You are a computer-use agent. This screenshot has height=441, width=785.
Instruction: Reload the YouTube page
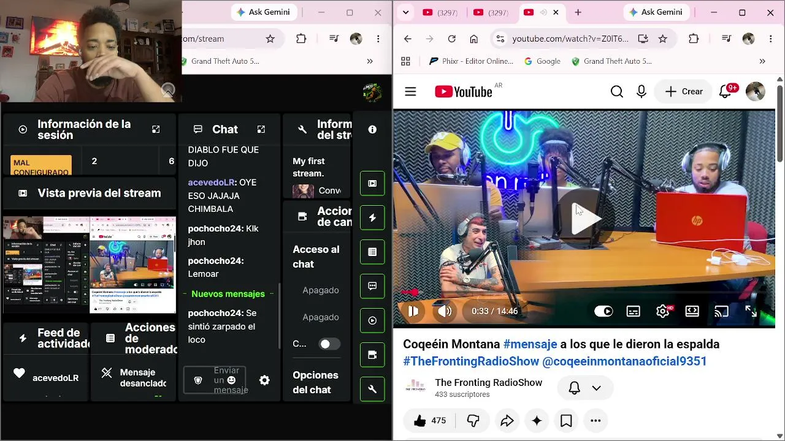coord(452,39)
